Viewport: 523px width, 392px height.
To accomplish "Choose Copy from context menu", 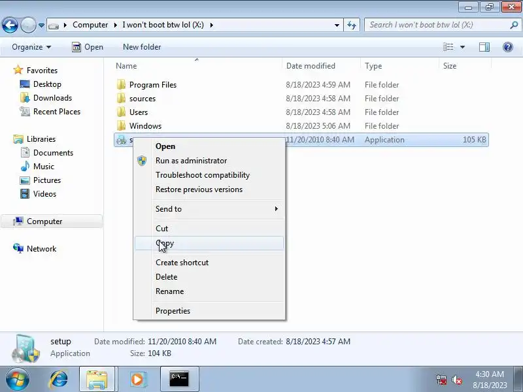I will click(x=209, y=243).
